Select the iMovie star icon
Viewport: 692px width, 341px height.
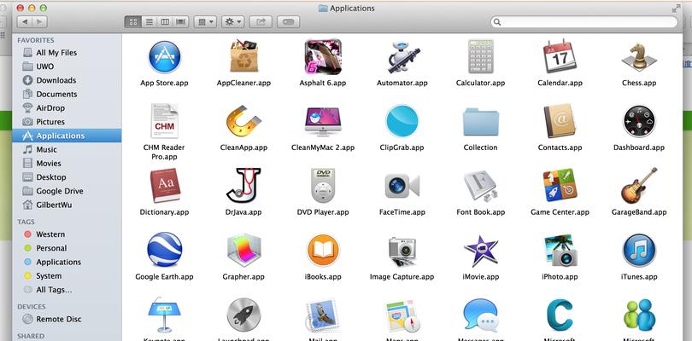(x=481, y=251)
